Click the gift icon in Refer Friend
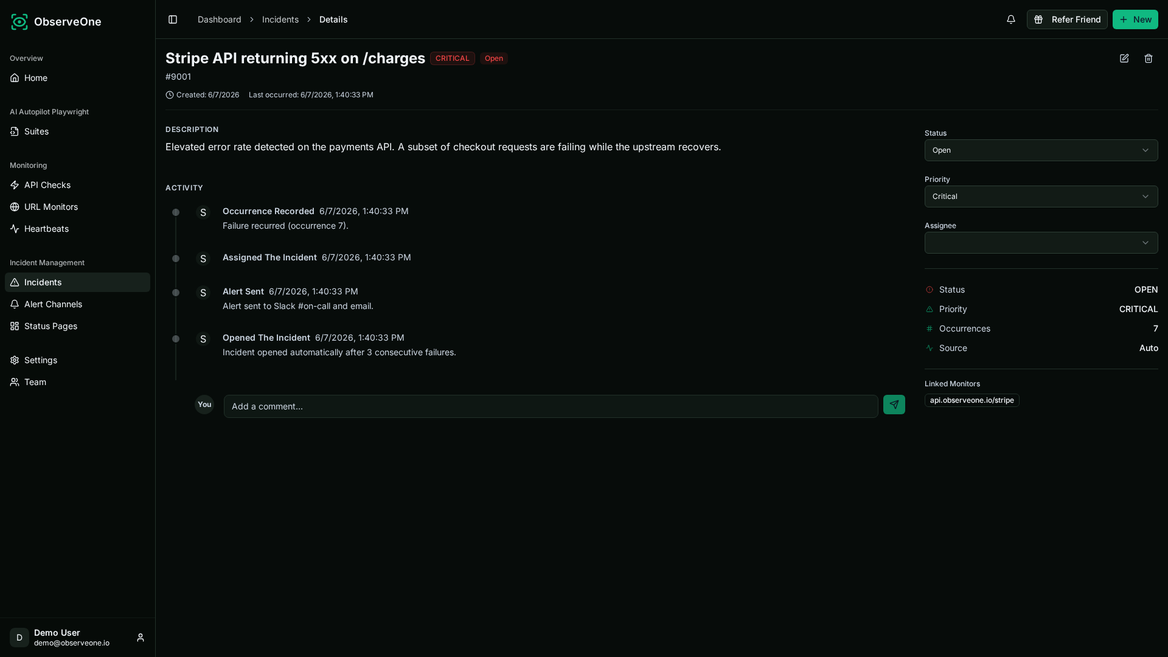Screen dimensions: 1168x657 (x=1039, y=19)
